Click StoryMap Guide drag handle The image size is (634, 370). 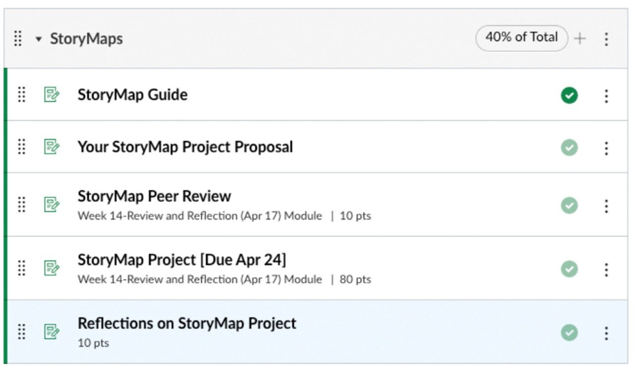[x=21, y=95]
